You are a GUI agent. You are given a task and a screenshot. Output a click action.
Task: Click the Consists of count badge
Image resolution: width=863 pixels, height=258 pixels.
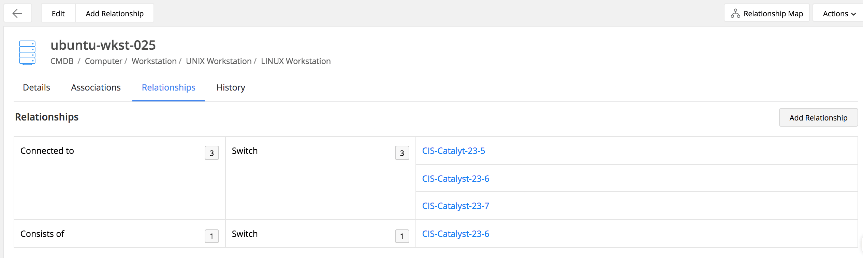coord(211,236)
